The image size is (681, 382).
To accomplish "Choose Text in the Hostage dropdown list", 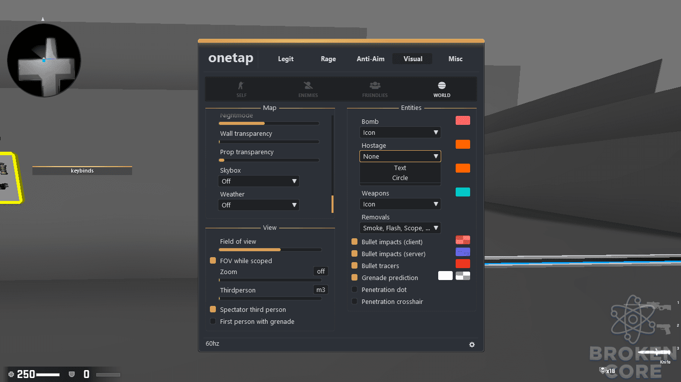I will tap(400, 168).
